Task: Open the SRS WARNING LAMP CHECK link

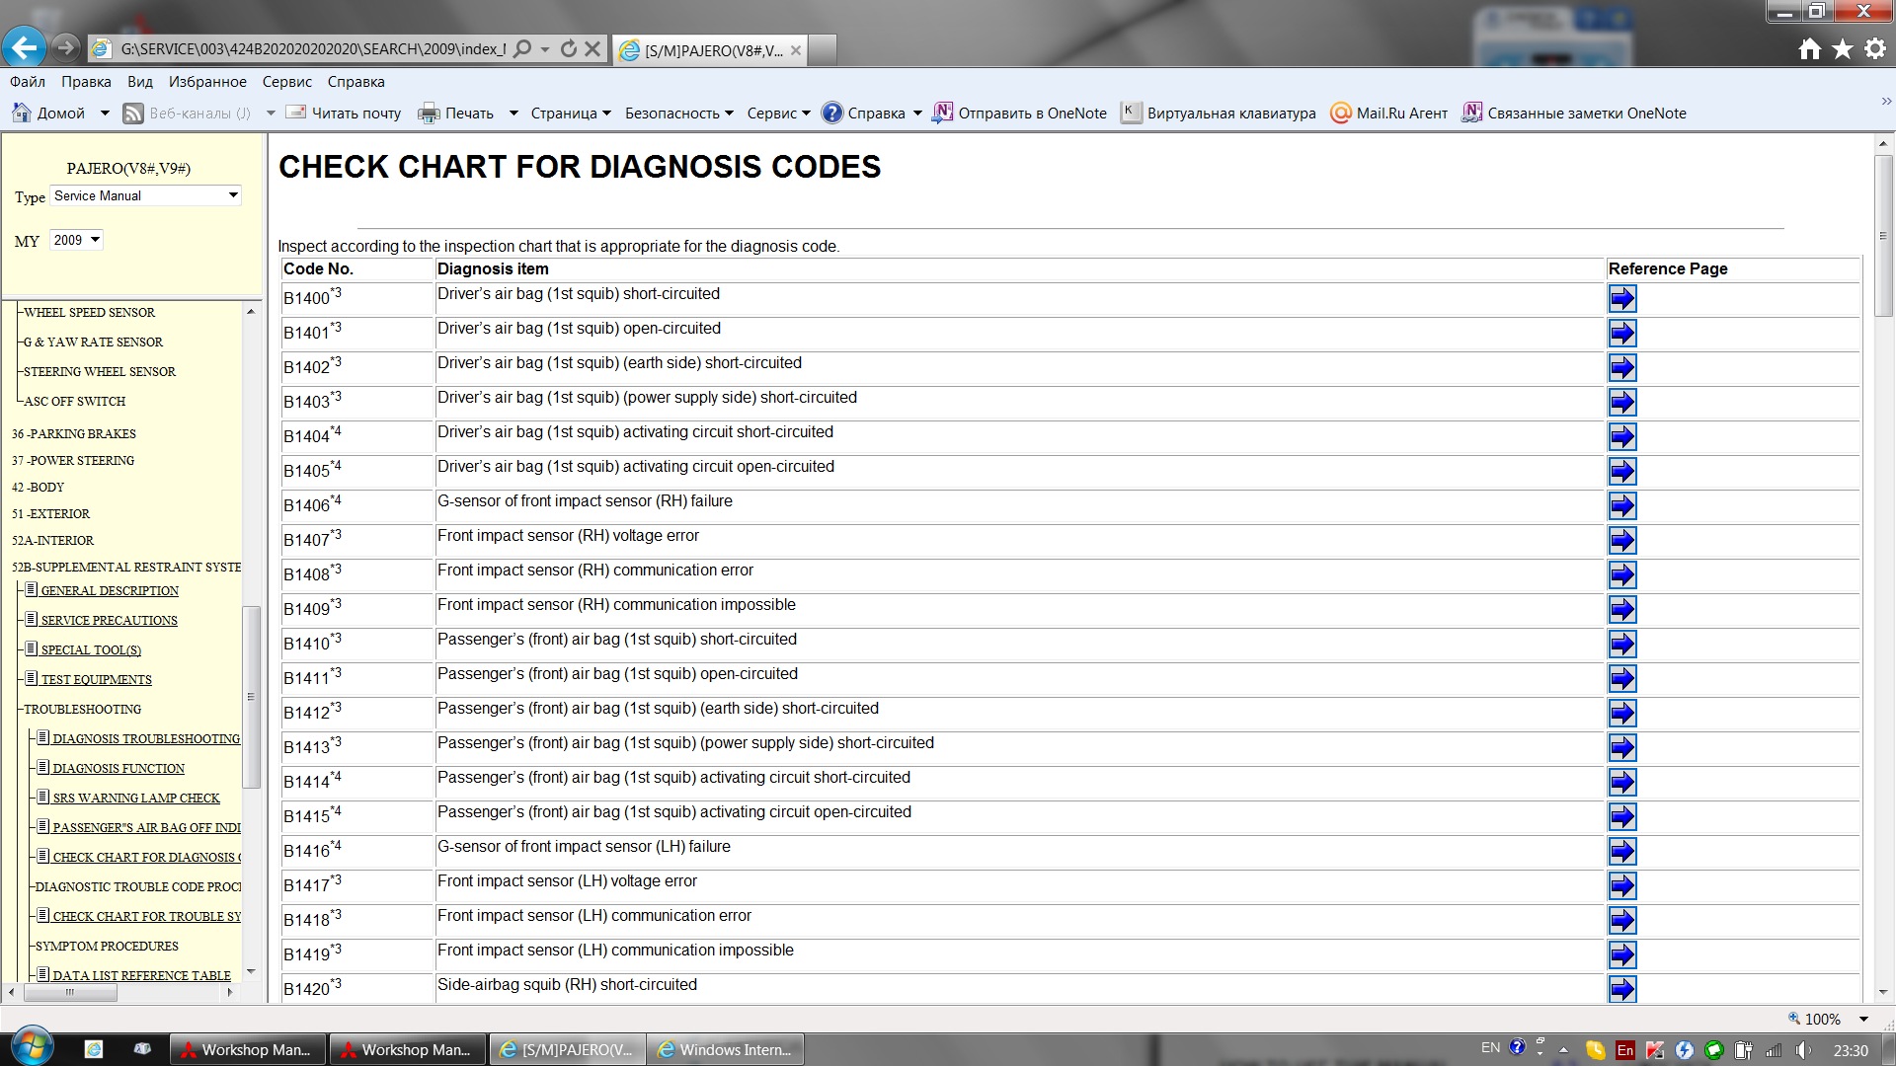Action: pyautogui.click(x=136, y=798)
